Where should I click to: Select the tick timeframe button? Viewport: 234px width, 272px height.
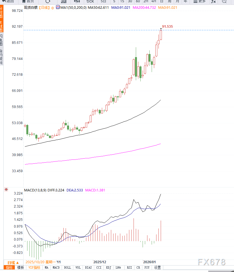click(x=90, y=1)
